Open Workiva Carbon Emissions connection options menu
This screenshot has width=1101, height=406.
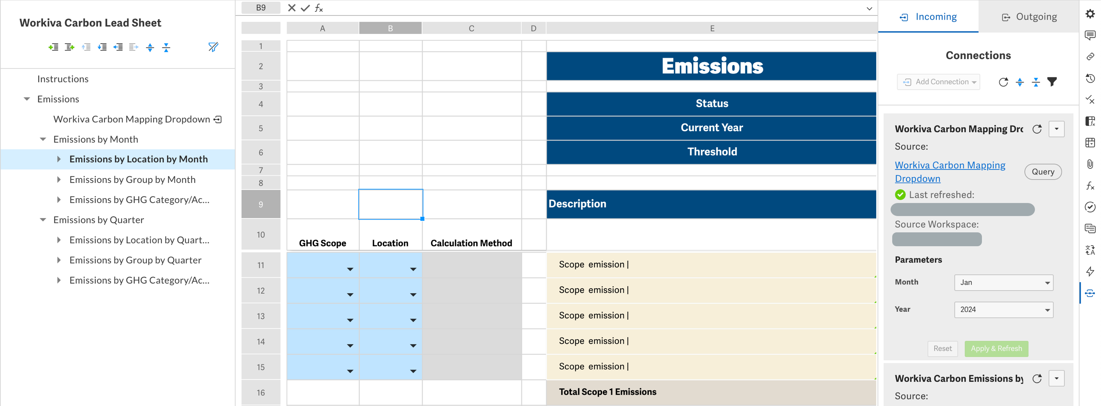pos(1057,379)
